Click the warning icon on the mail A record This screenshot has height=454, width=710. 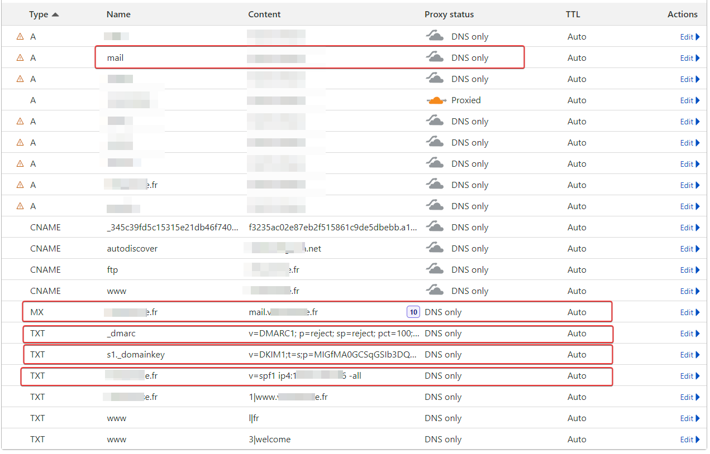tap(20, 57)
